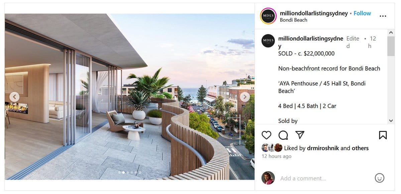This screenshot has height=194, width=401.
Task: Open MDLS profile picture story in header
Action: (268, 16)
